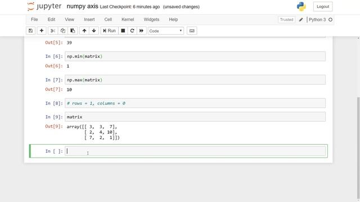Click the Jupyter logo
This screenshot has height=202, width=360.
44,6
